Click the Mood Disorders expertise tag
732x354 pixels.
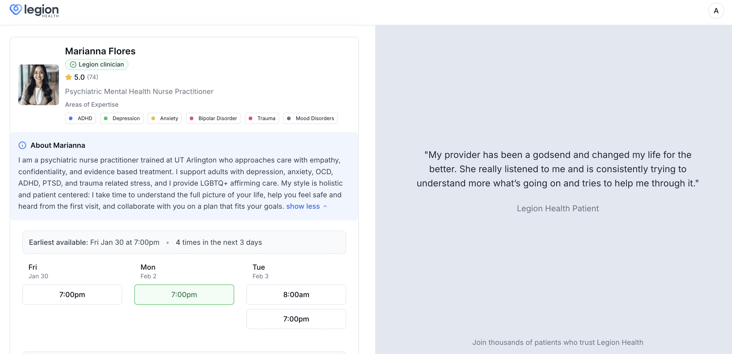(310, 119)
